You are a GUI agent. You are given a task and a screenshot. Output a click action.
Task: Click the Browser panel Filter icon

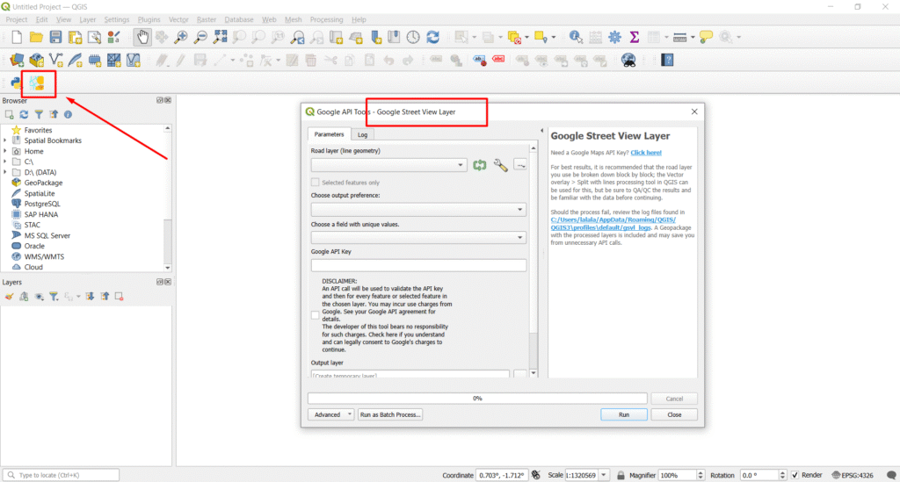click(39, 115)
